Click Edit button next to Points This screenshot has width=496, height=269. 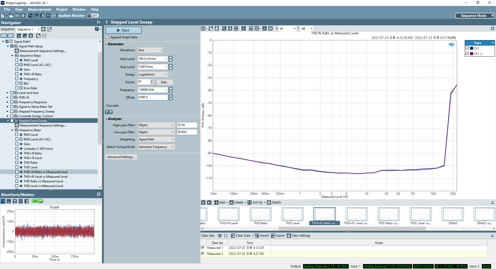click(x=165, y=82)
